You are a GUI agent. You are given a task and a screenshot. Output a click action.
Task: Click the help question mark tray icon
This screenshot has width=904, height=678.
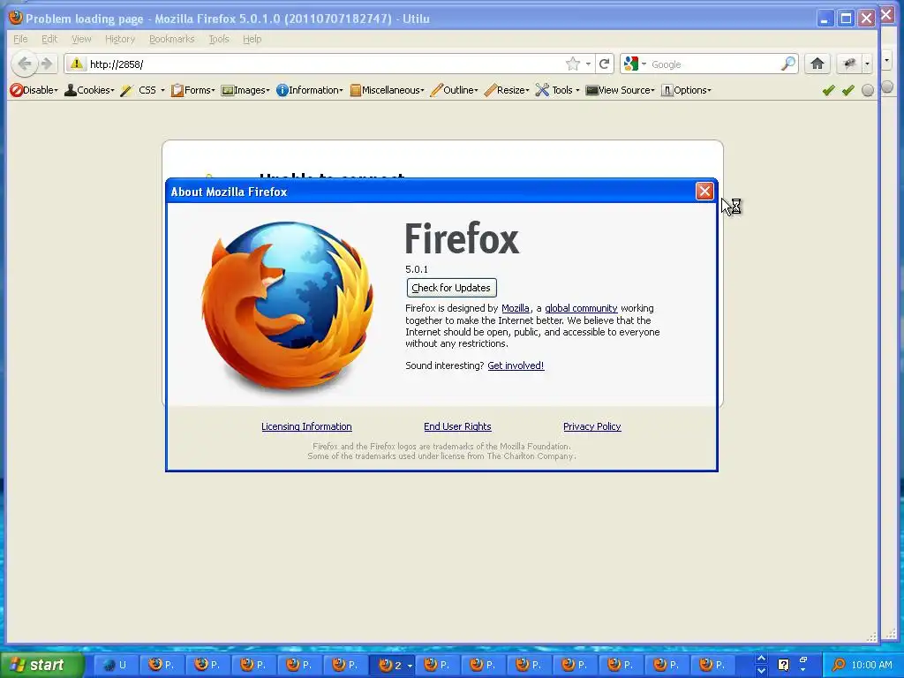[x=783, y=665]
